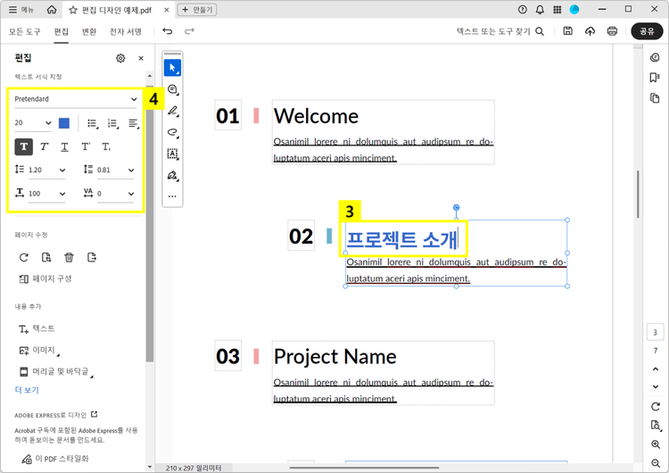Open the 모든 도구 tab
Viewport: 669px width, 473px height.
click(25, 31)
